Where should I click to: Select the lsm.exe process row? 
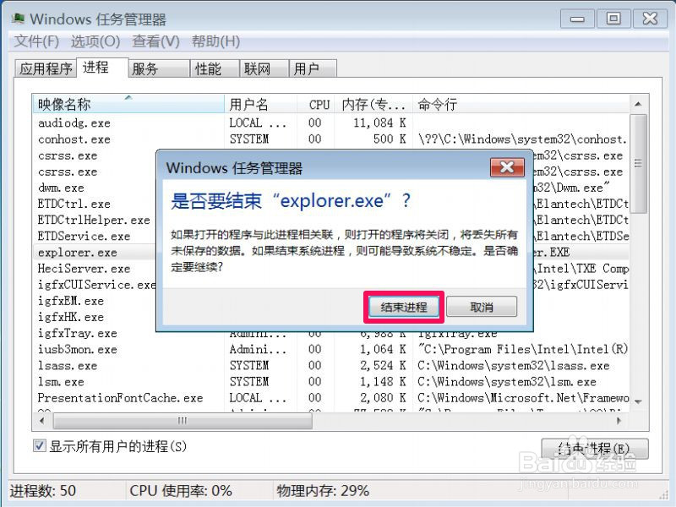coord(330,382)
